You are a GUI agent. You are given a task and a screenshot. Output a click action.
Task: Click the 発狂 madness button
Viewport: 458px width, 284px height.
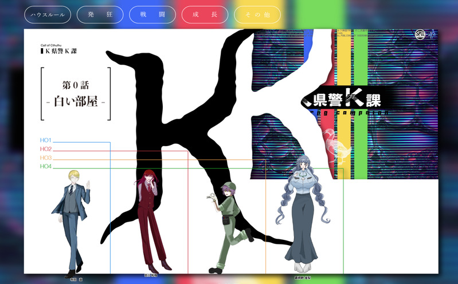coord(100,14)
